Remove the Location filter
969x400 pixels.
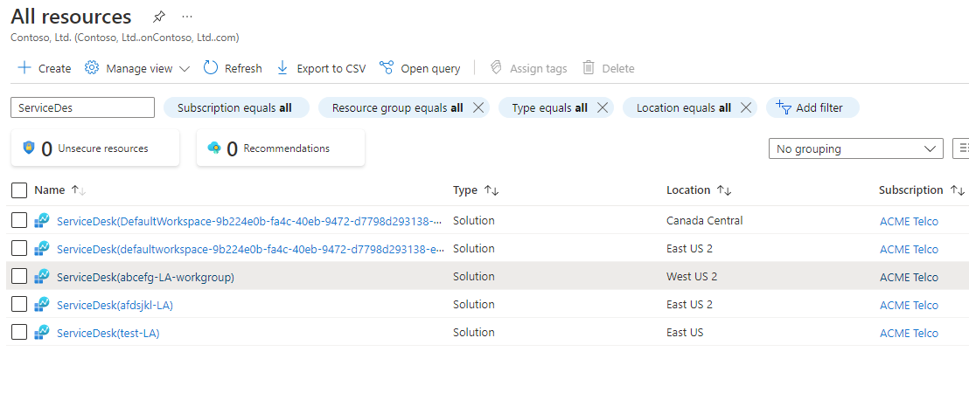click(746, 107)
